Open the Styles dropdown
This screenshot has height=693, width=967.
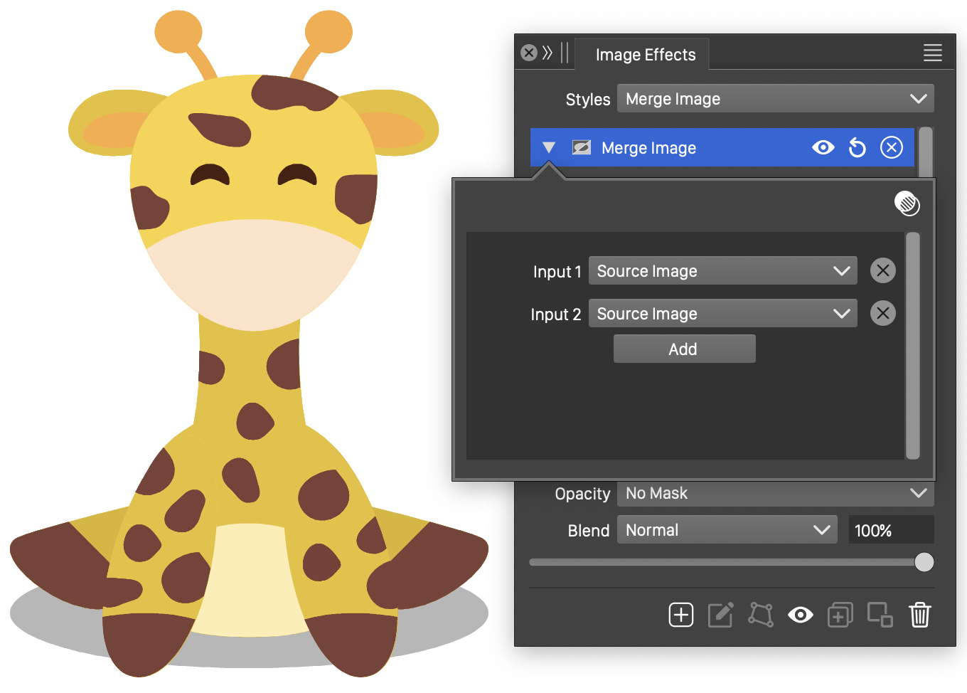[x=775, y=99]
